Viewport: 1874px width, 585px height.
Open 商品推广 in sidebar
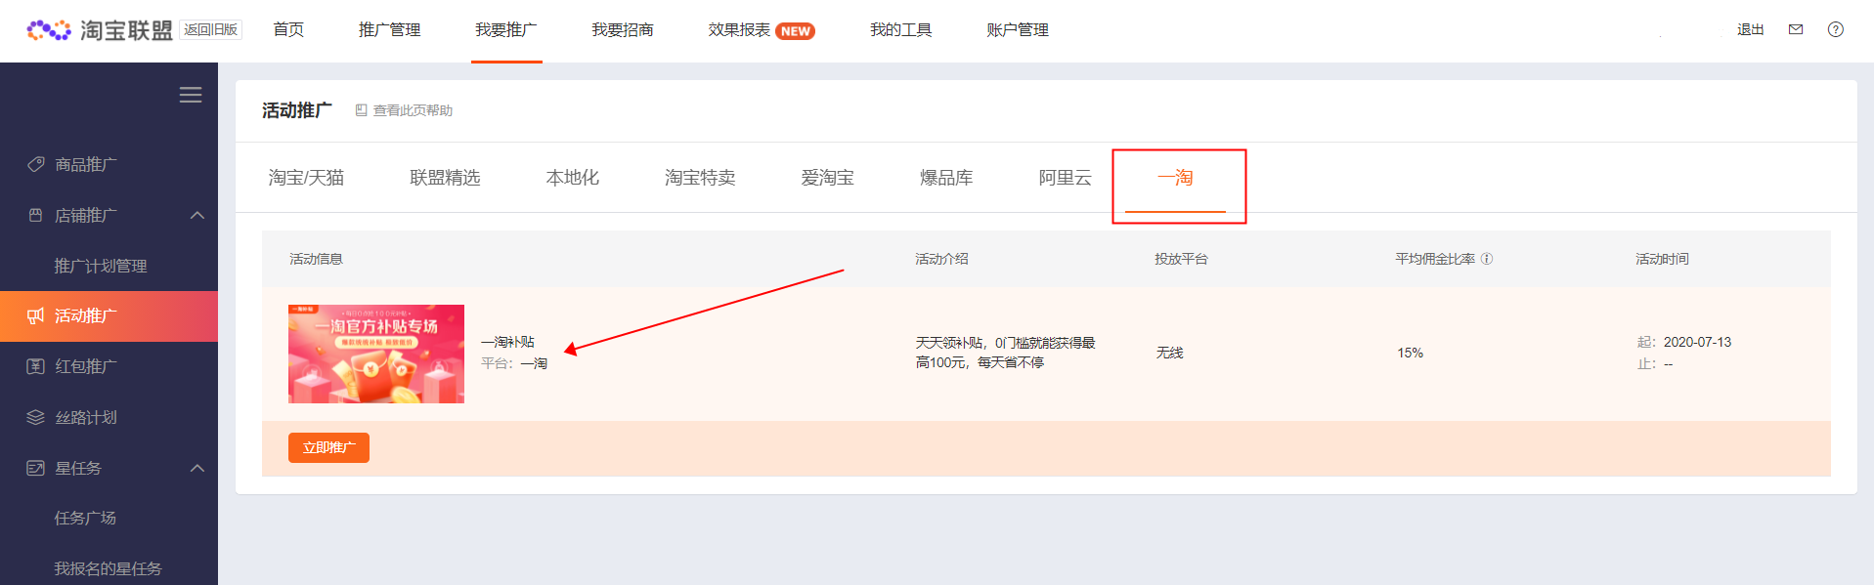pos(86,164)
